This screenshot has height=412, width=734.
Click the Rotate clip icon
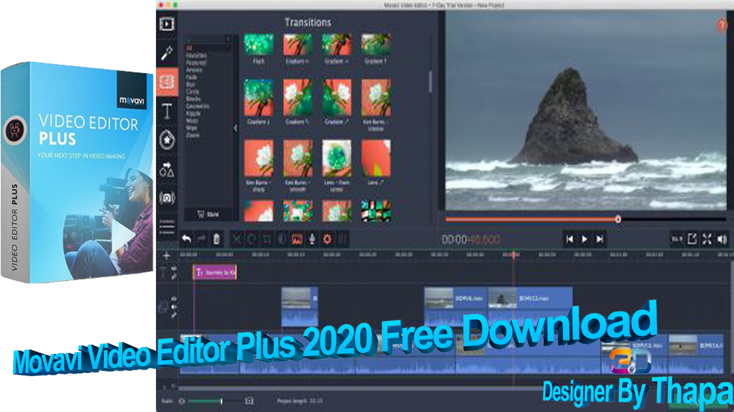tap(252, 239)
